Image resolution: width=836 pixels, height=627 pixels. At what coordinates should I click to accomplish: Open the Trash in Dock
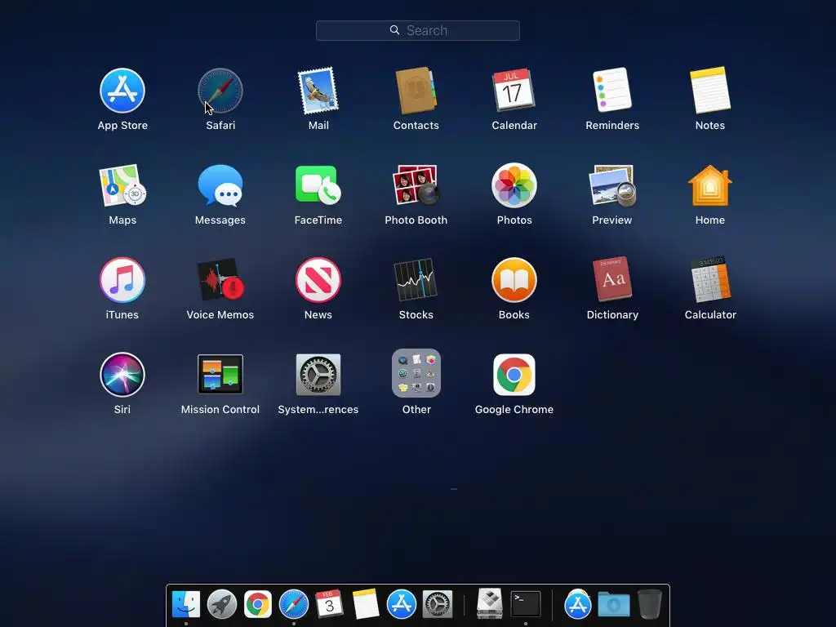pos(649,604)
